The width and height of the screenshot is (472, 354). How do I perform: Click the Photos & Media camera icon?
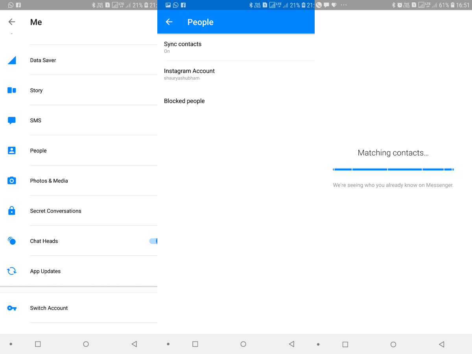[x=11, y=181]
